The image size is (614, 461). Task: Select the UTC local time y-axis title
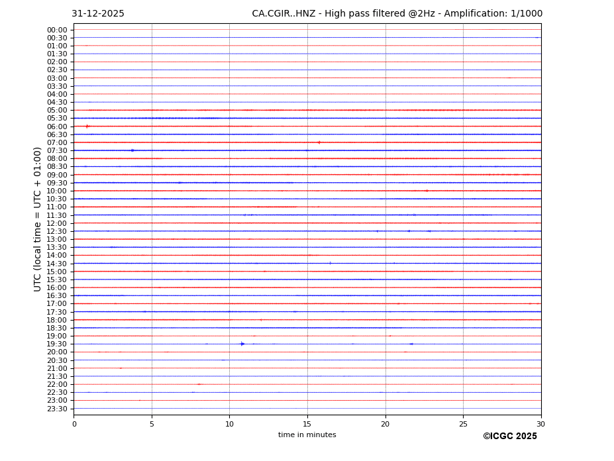[x=38, y=219]
